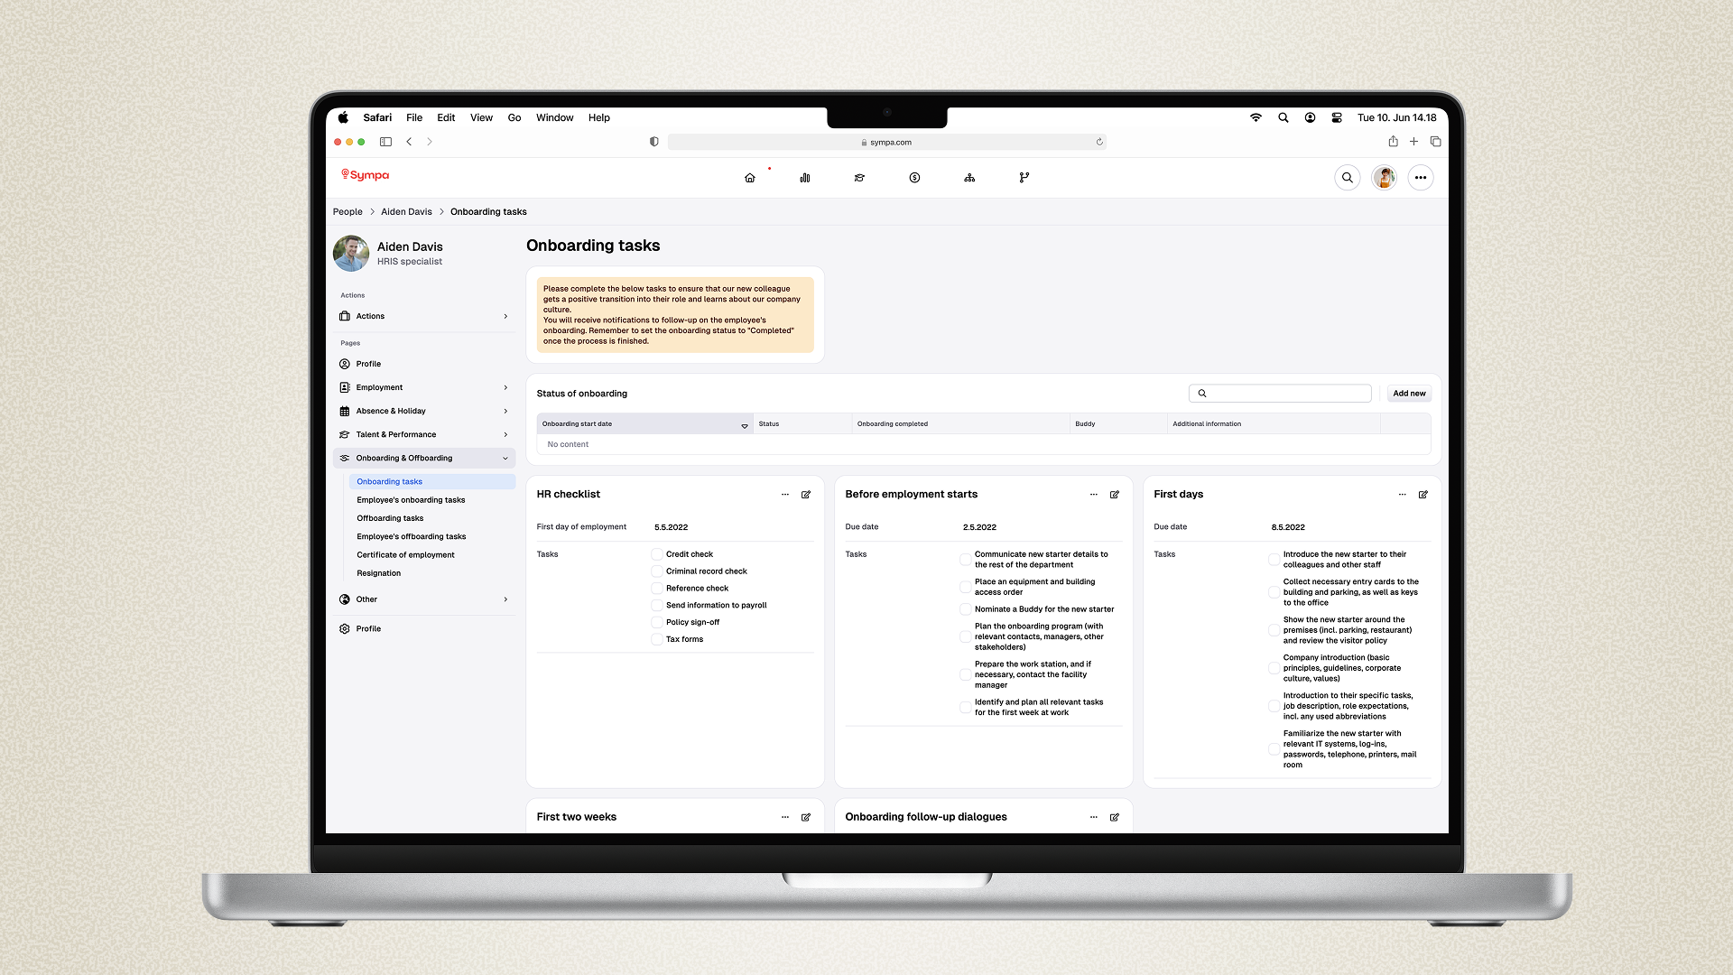Image resolution: width=1733 pixels, height=975 pixels.
Task: Click the Status of onboarding search field
Action: (x=1288, y=394)
